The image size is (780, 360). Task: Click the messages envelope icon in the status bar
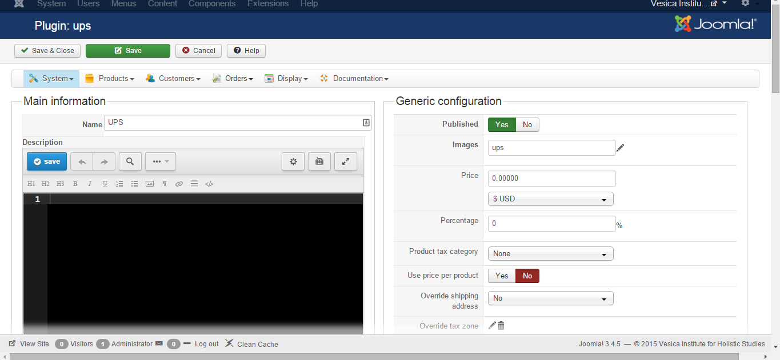(159, 343)
